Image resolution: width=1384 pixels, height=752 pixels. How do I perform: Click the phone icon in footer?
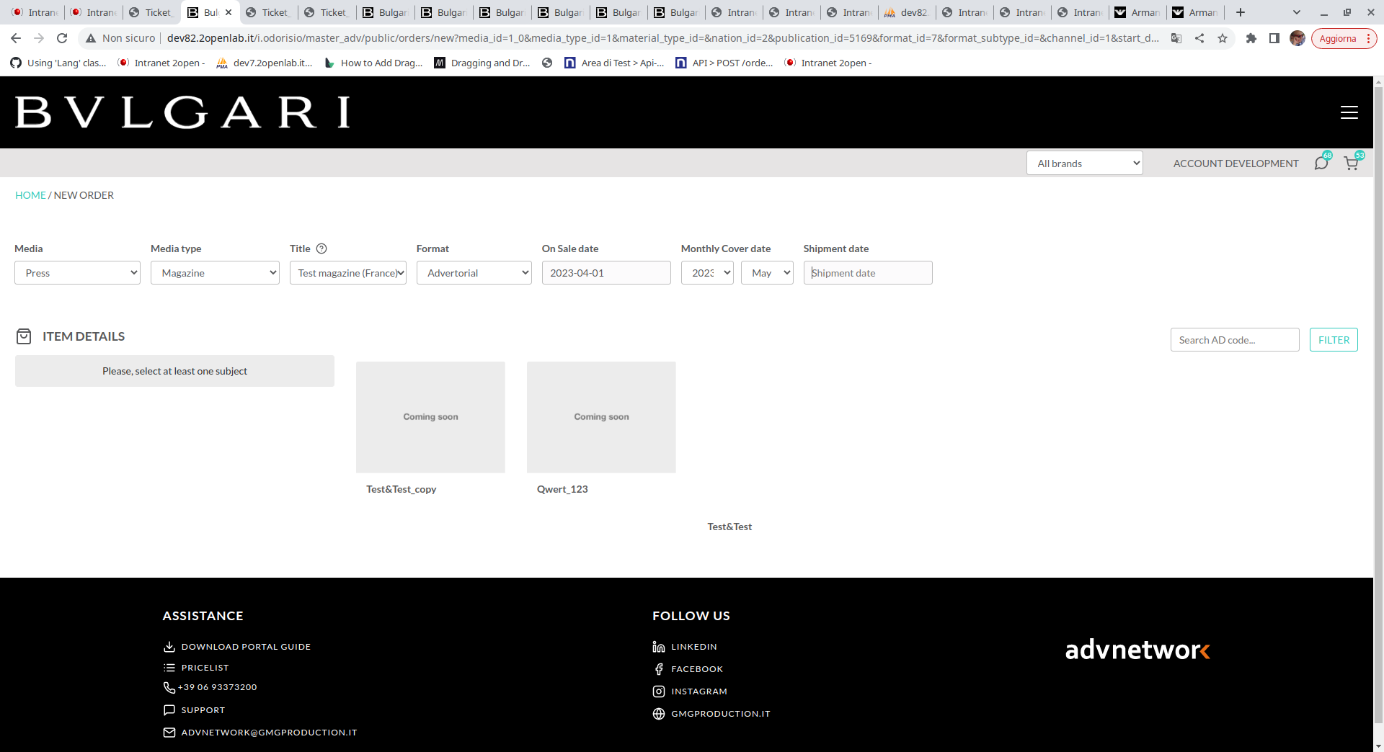tap(169, 688)
